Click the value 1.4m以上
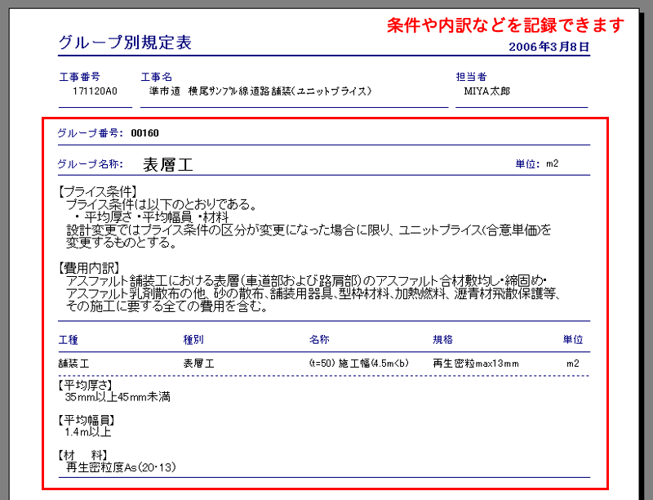The height and width of the screenshot is (500, 653). [88, 432]
